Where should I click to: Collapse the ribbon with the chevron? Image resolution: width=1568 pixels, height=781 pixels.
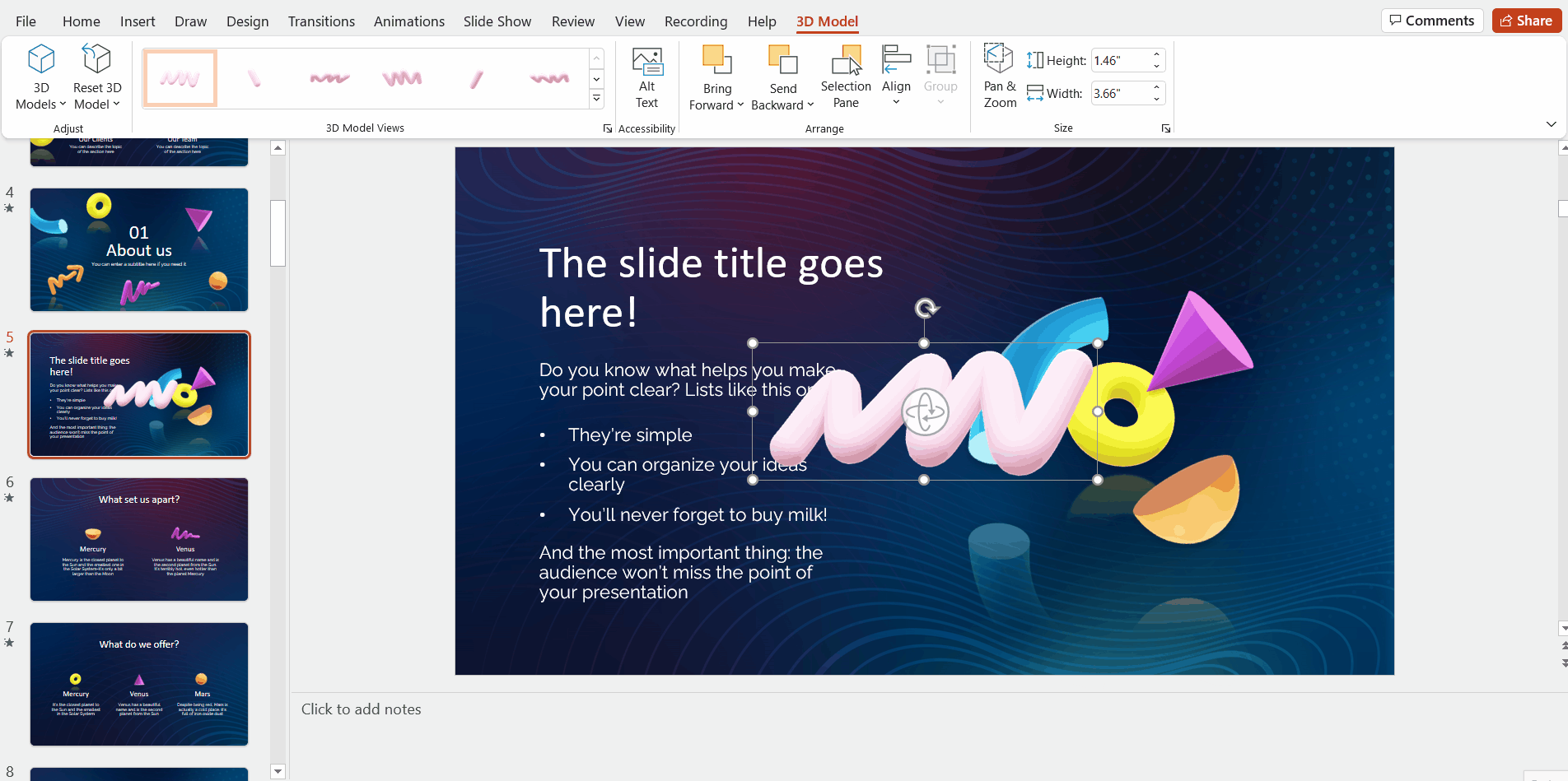pos(1551,124)
